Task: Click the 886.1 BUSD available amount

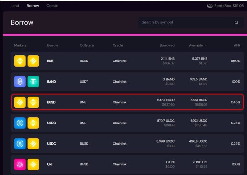Action: [x=199, y=100]
